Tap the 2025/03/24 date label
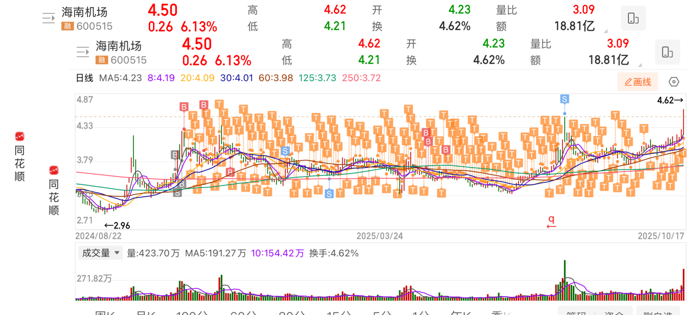This screenshot has height=315, width=687. tap(380, 236)
